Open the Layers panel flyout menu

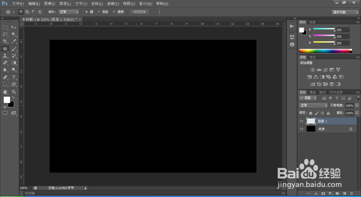click(357, 92)
